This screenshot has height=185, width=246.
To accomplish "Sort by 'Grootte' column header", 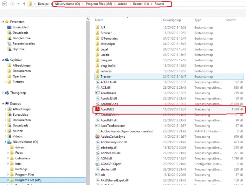I will (231, 20).
